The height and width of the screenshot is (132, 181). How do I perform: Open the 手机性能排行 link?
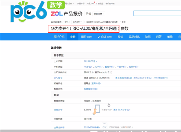pos(161,78)
